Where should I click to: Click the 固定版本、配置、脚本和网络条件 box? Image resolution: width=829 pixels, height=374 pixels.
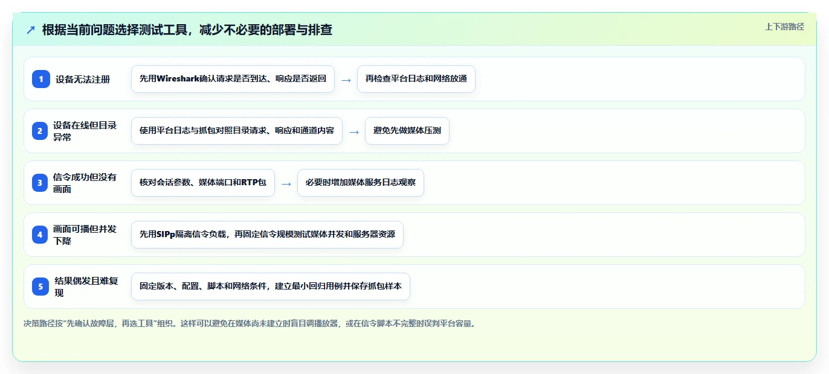[x=271, y=287]
